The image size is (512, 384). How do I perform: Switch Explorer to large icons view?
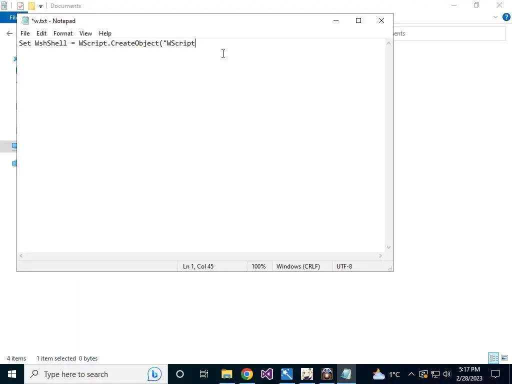(x=504, y=358)
